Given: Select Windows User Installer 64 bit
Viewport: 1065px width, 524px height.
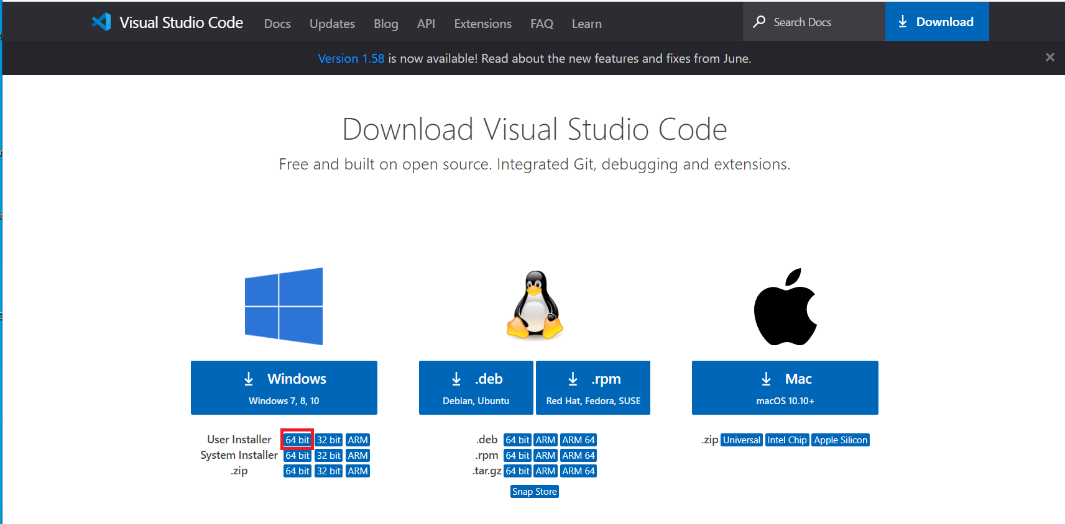Looking at the screenshot, I should click(297, 440).
